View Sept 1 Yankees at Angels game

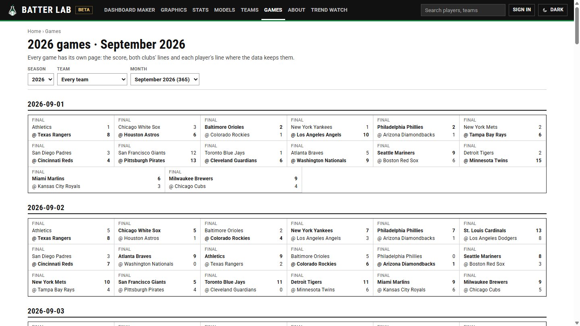(x=330, y=128)
